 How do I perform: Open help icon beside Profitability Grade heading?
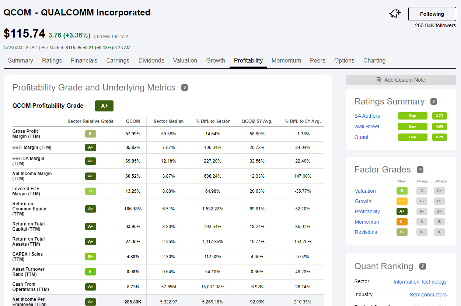coord(185,88)
